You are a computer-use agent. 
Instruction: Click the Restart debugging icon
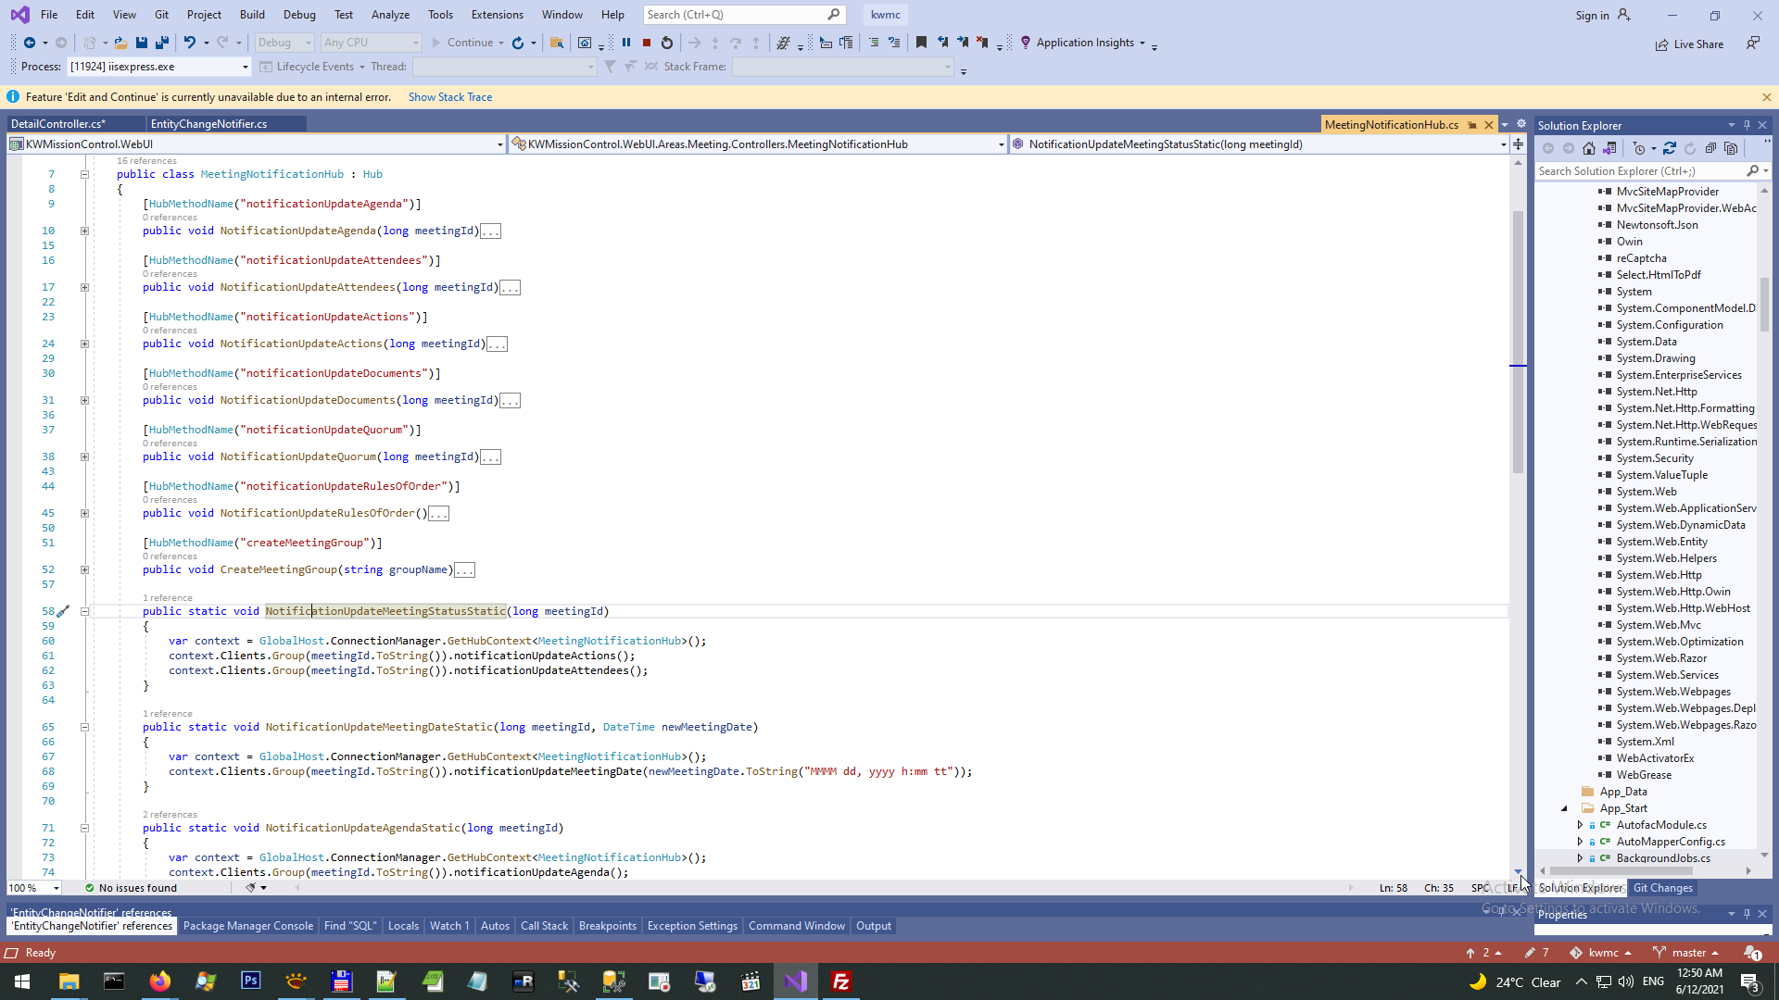(x=667, y=43)
